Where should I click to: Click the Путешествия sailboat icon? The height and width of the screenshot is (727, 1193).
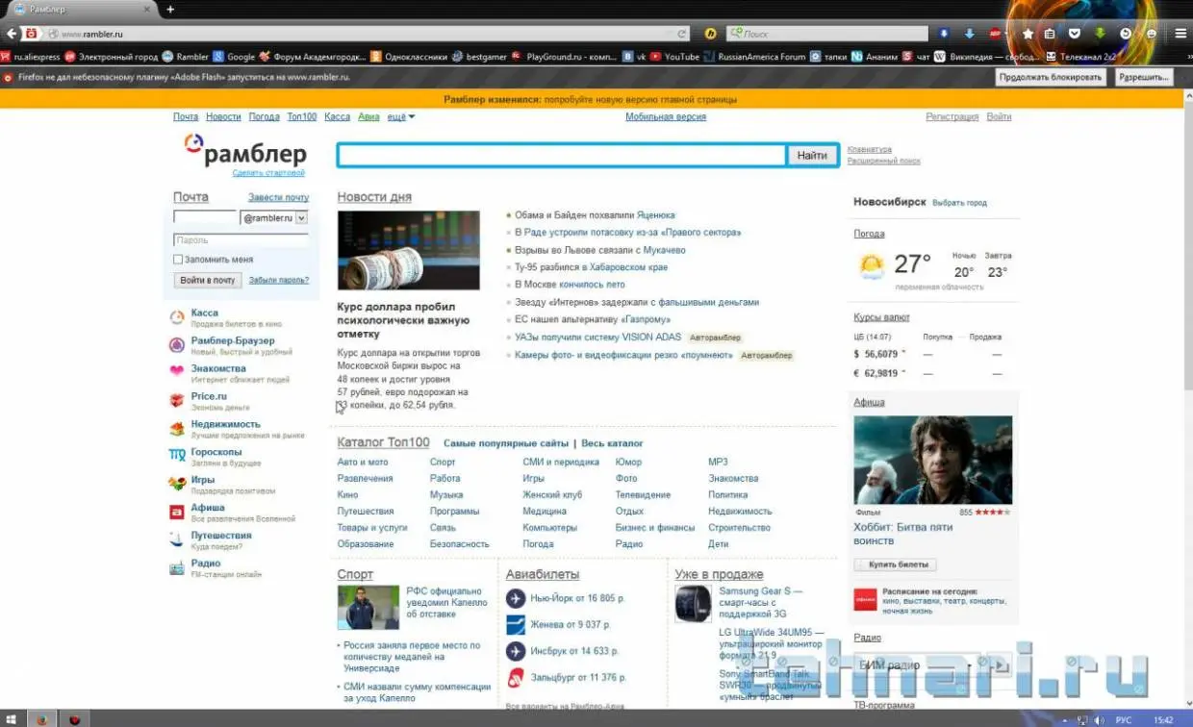[x=177, y=539]
